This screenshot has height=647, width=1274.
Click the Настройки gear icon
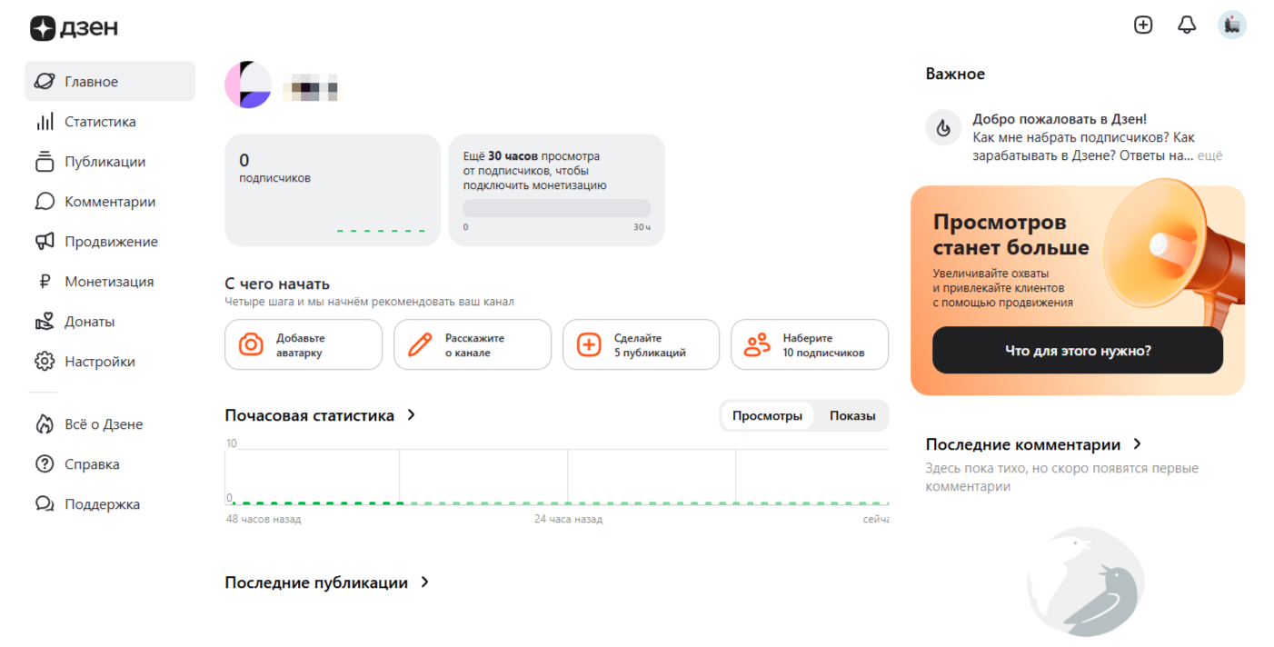[45, 362]
